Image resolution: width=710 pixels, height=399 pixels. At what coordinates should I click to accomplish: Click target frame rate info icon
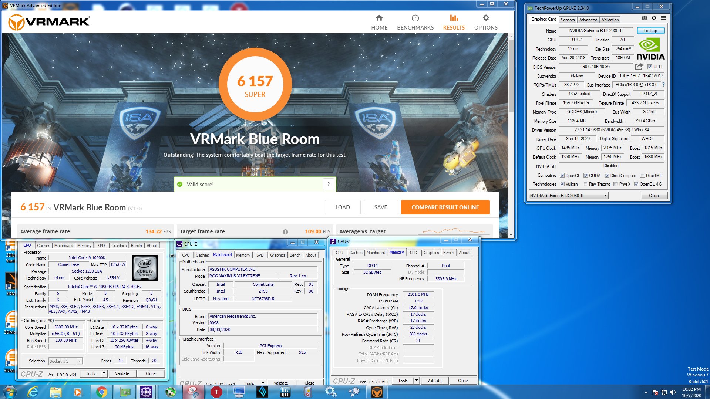pos(285,232)
